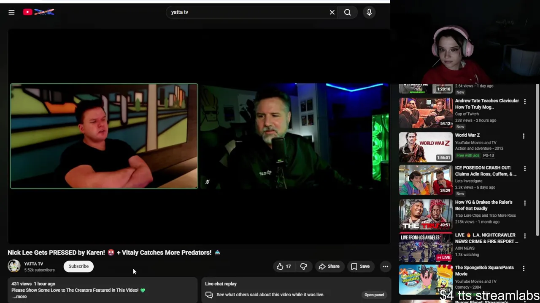Open ICE POSEIDON CRASH OUT thumbnail
Image resolution: width=540 pixels, height=303 pixels.
click(426, 180)
